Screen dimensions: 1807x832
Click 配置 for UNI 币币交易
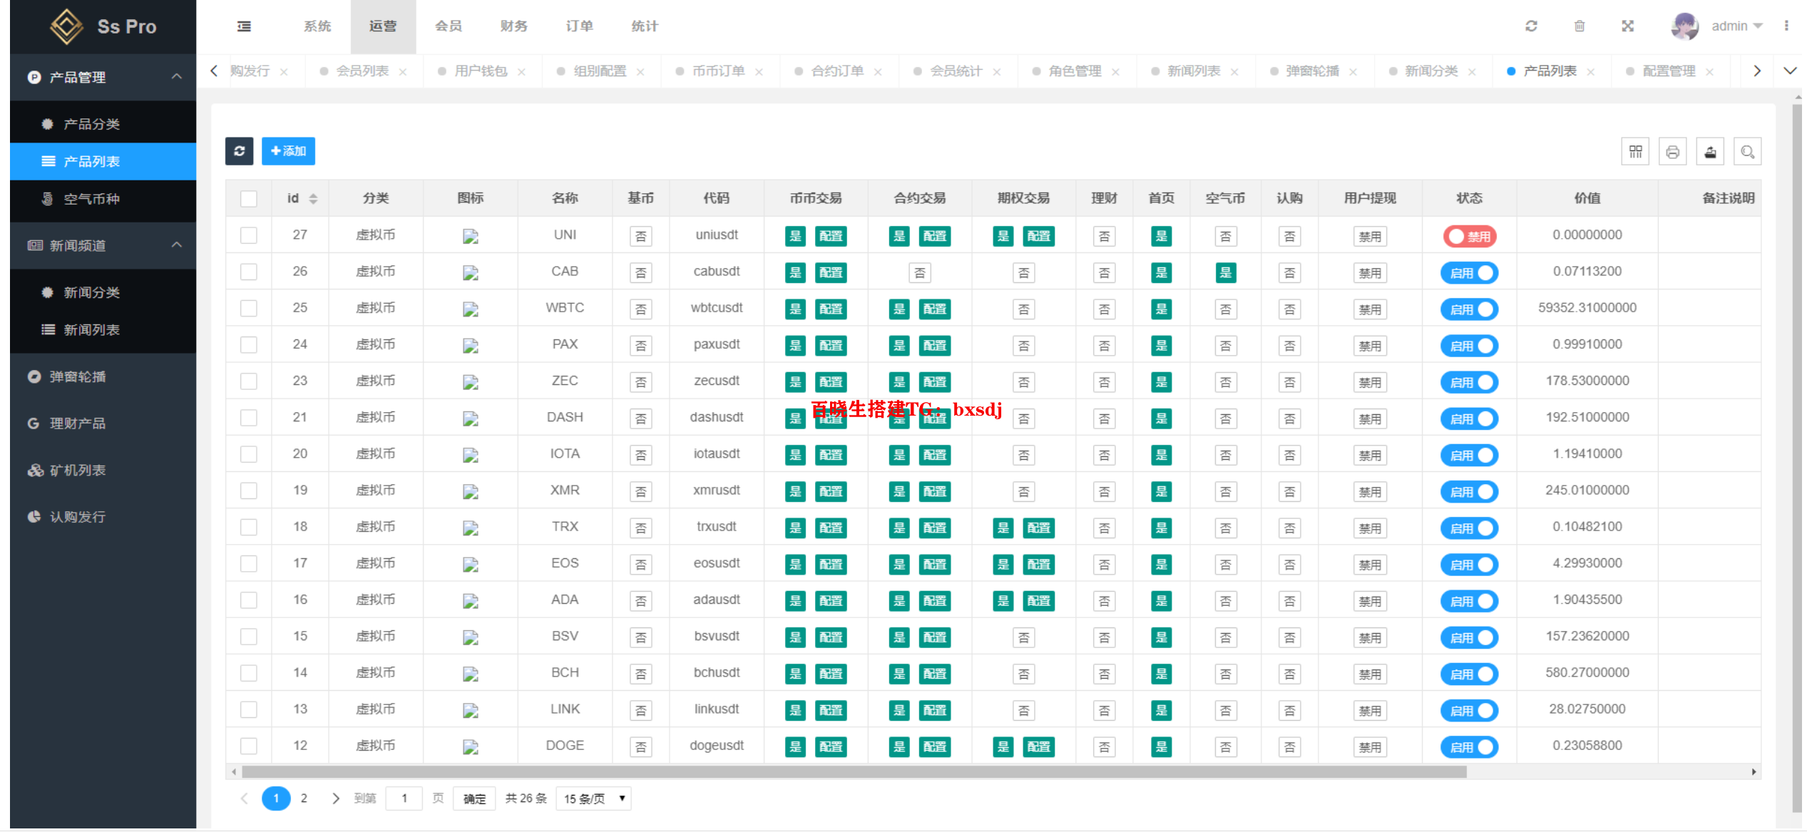(831, 237)
